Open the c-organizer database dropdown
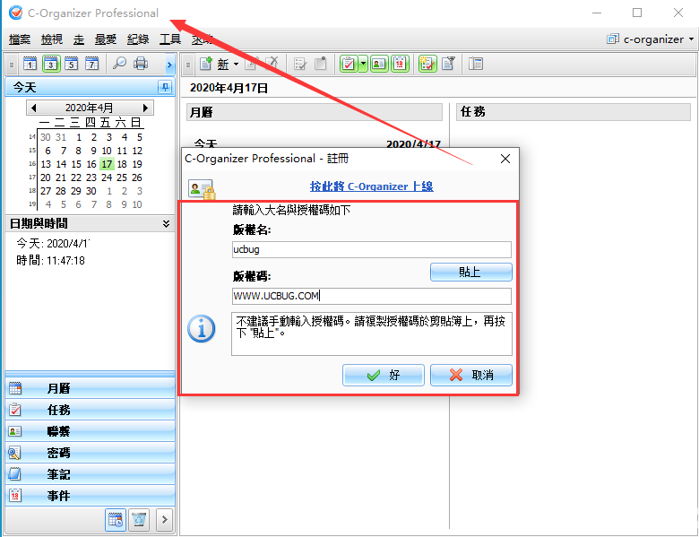 click(x=650, y=39)
